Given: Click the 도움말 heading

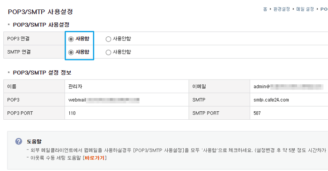Looking at the screenshot, I should (34, 142).
